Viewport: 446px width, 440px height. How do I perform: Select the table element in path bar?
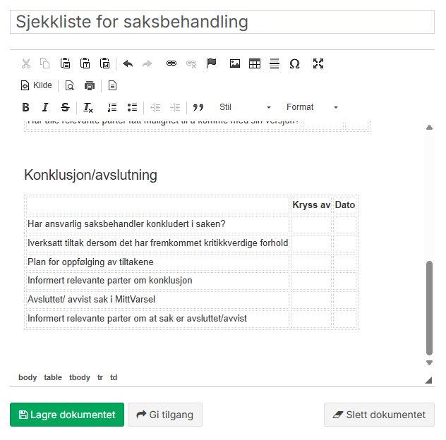53,377
